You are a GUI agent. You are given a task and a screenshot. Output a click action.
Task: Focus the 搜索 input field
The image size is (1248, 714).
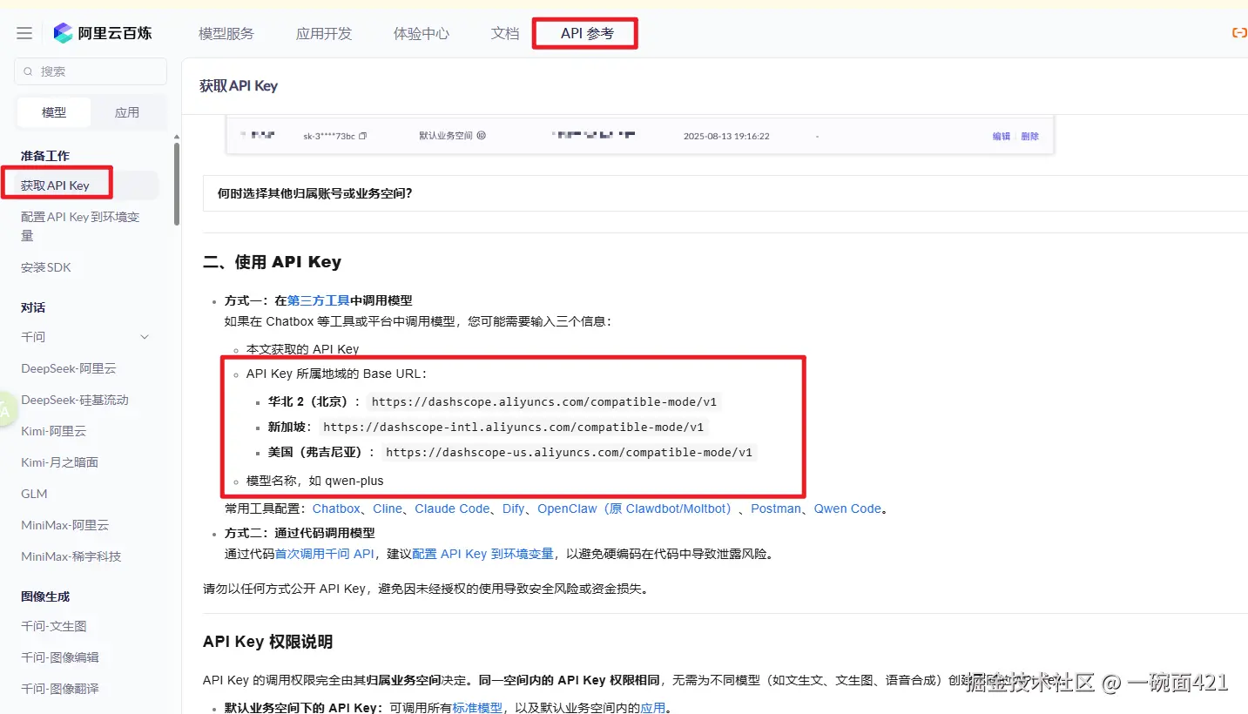tap(91, 71)
